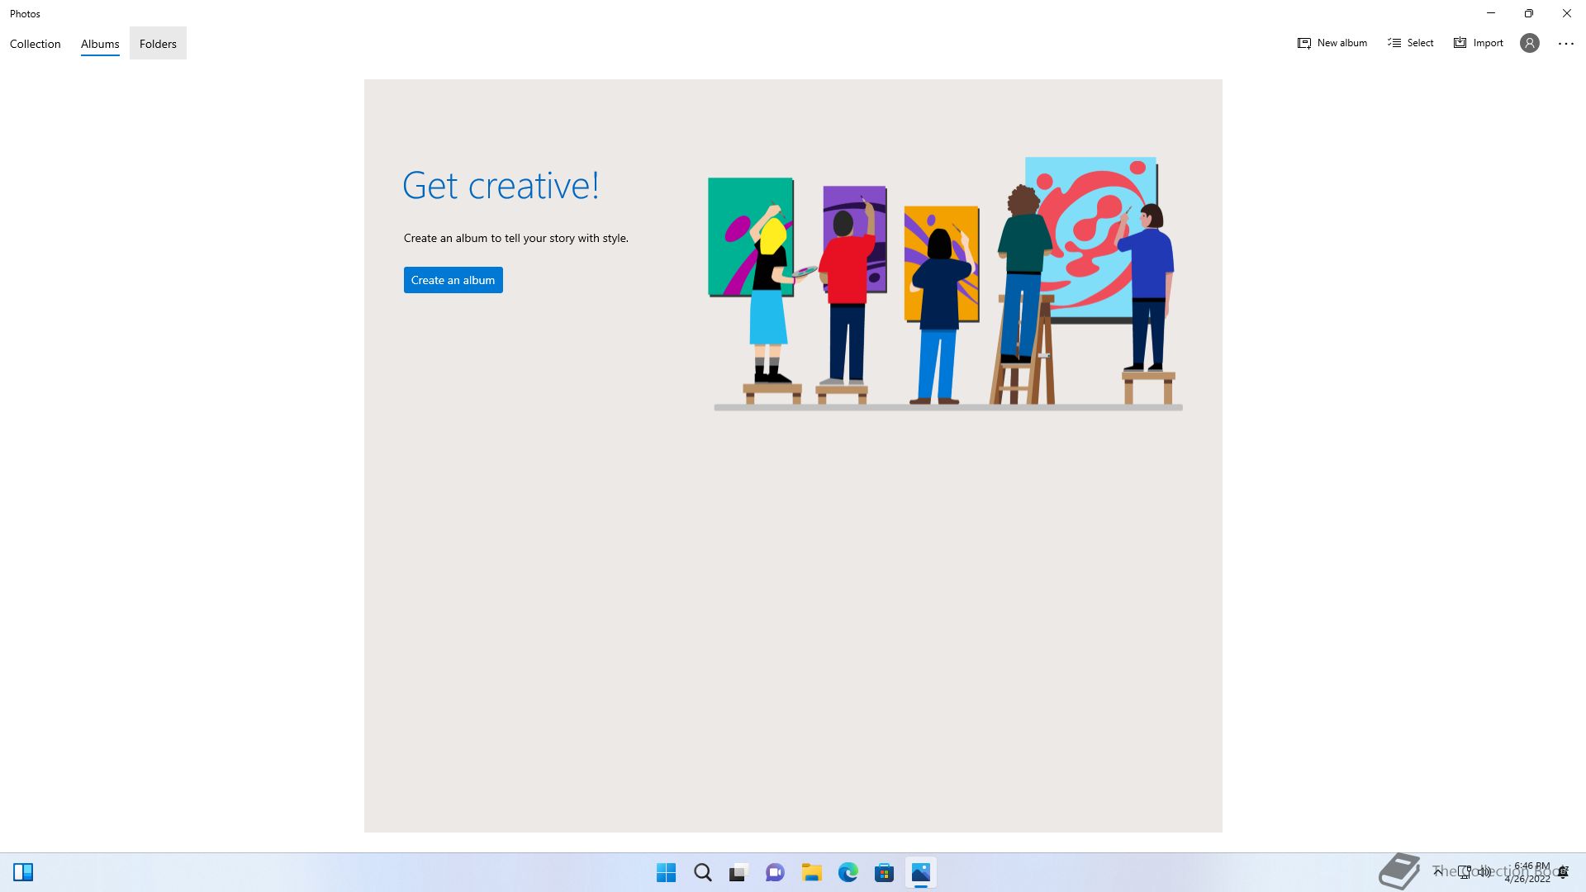Viewport: 1586px width, 892px height.
Task: Open the Windows Start menu
Action: tap(666, 872)
